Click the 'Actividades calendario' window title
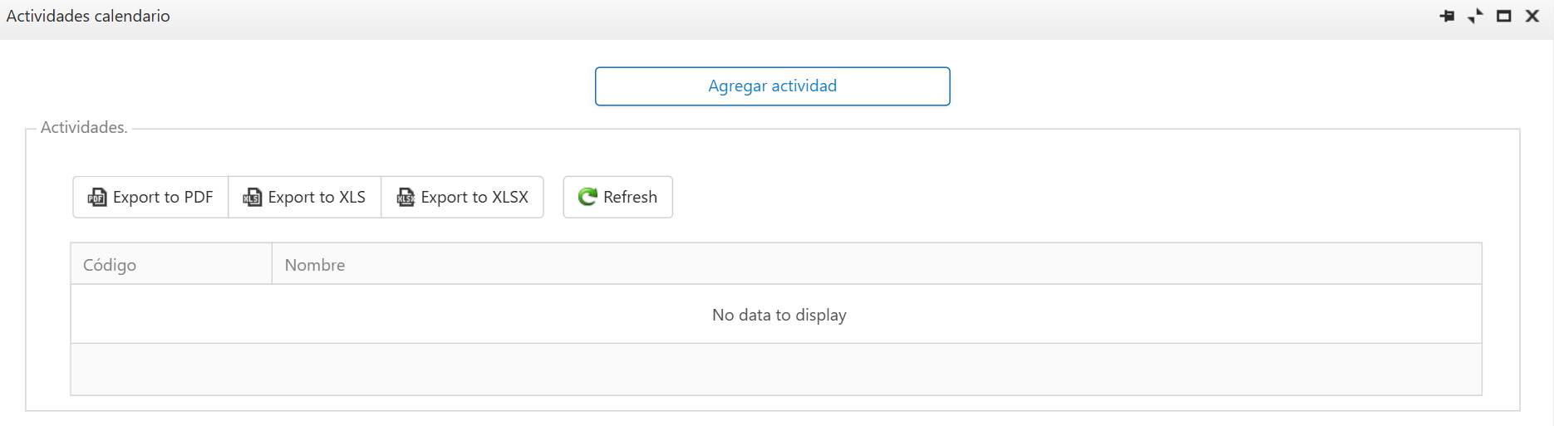The height and width of the screenshot is (426, 1554). tap(88, 16)
